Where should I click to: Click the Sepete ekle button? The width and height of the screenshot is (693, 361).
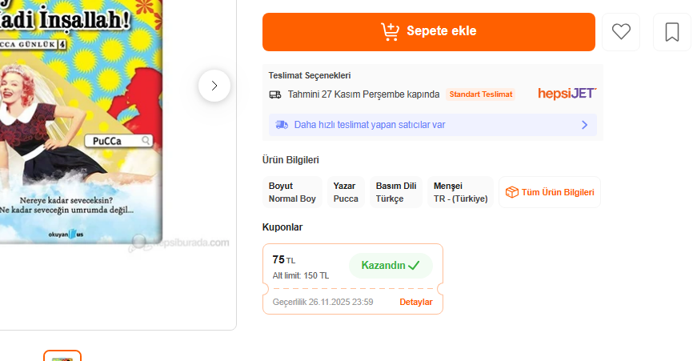[428, 32]
